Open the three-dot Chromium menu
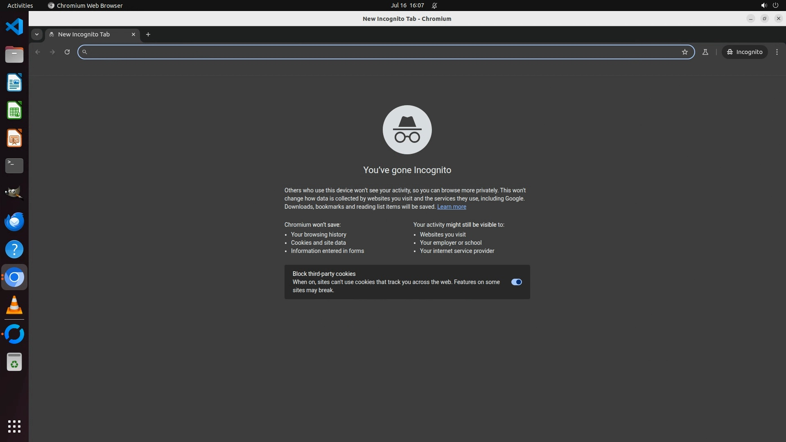The image size is (786, 442). 777,52
